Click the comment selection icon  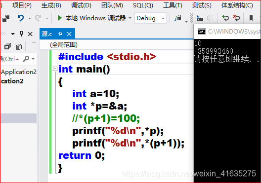pos(225,18)
